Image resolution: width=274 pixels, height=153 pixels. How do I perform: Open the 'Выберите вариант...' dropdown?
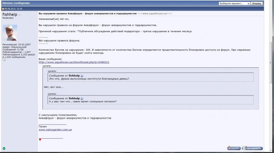[234, 3]
